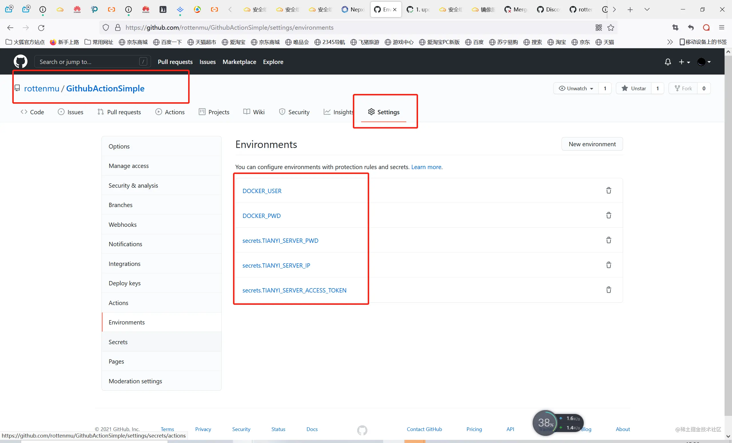Bookmark this page with the star icon
This screenshot has width=732, height=443.
point(611,28)
